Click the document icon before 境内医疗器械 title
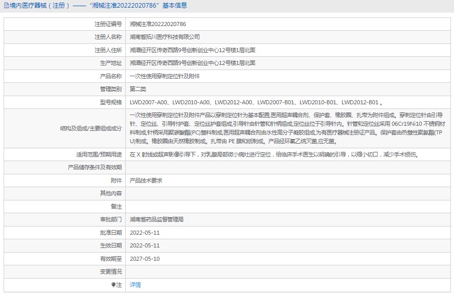 [6, 6]
